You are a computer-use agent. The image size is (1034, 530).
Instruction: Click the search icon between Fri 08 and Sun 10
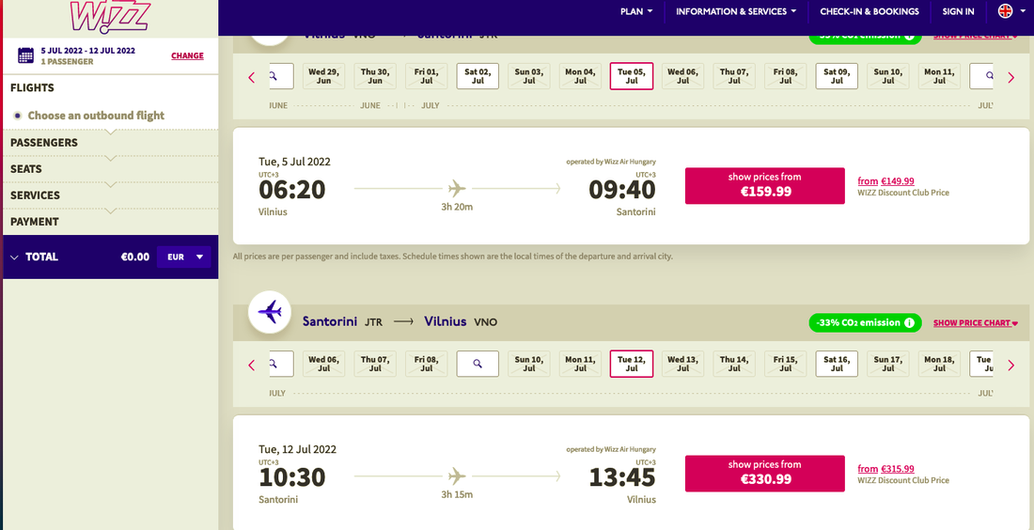478,364
